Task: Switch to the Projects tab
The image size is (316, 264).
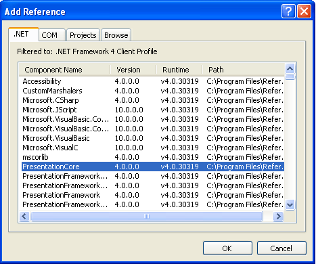Action: pos(83,35)
